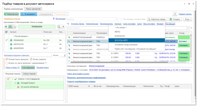The width and height of the screenshot is (197, 106).
Task: Select BERG from supplier list
Action: tap(137, 32)
